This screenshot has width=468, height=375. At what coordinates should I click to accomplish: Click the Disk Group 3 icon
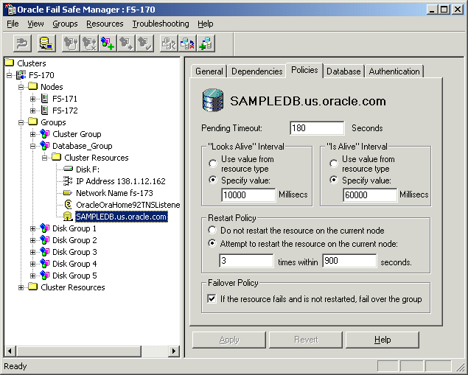click(44, 252)
